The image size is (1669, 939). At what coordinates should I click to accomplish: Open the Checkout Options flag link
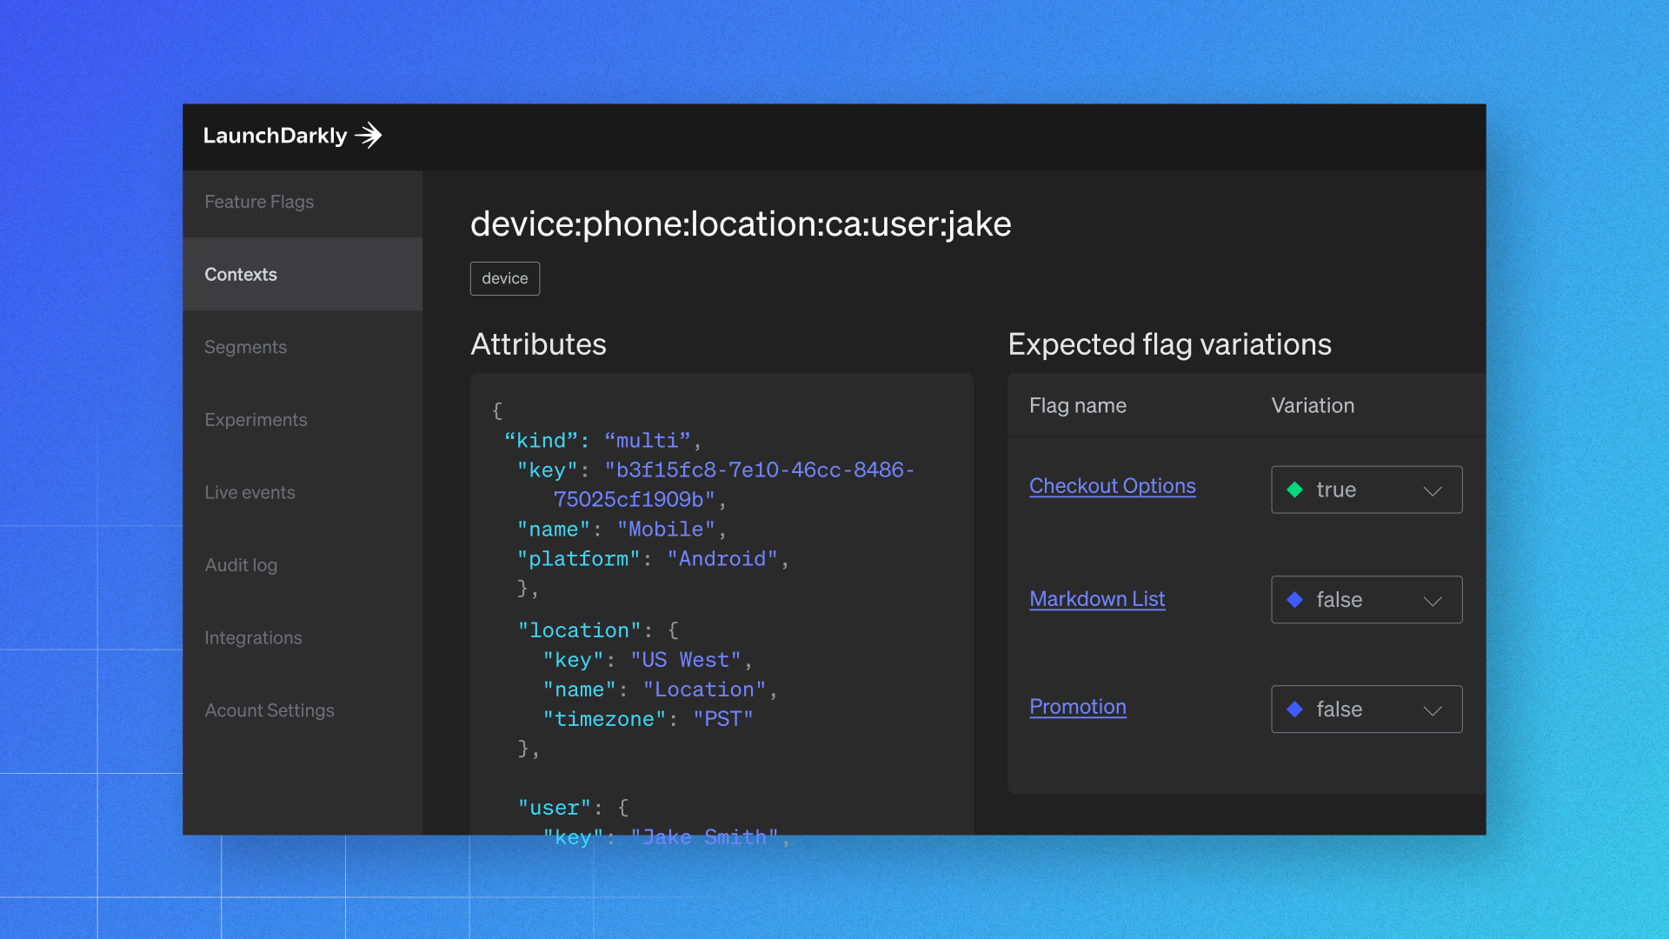(x=1112, y=486)
